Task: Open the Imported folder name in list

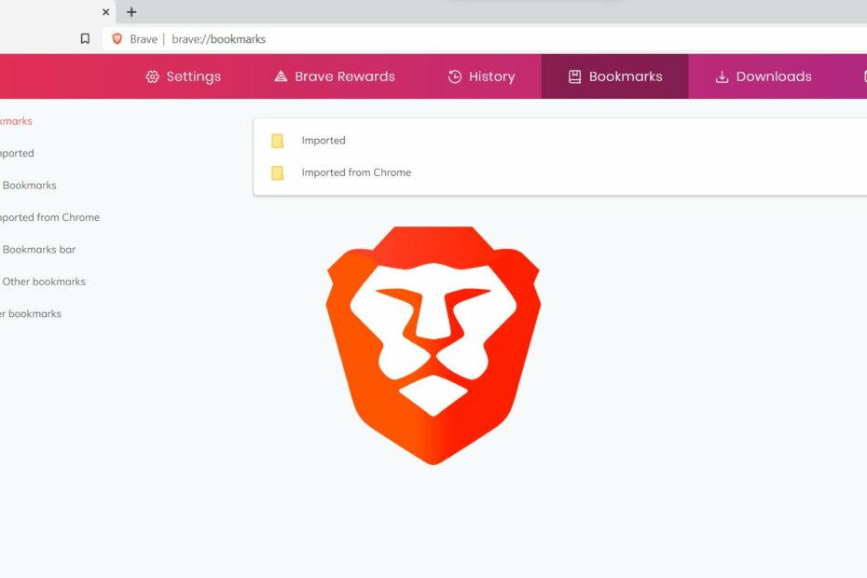Action: (x=323, y=141)
